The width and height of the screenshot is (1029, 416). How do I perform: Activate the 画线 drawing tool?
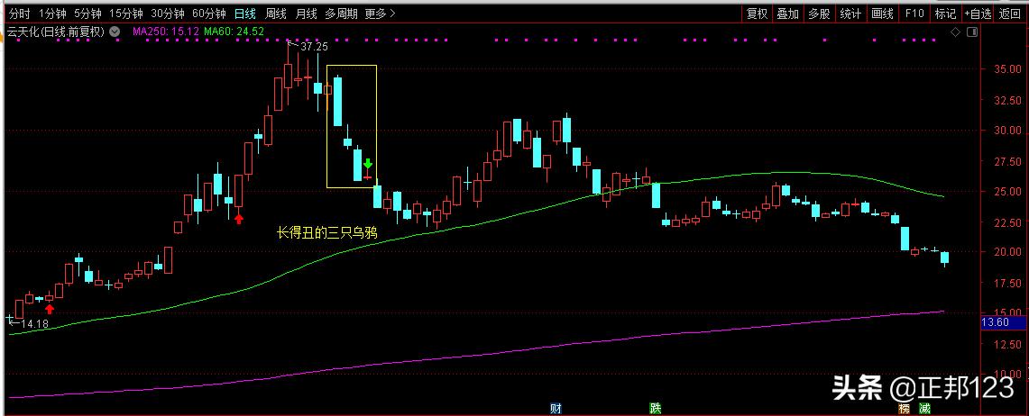coord(882,14)
